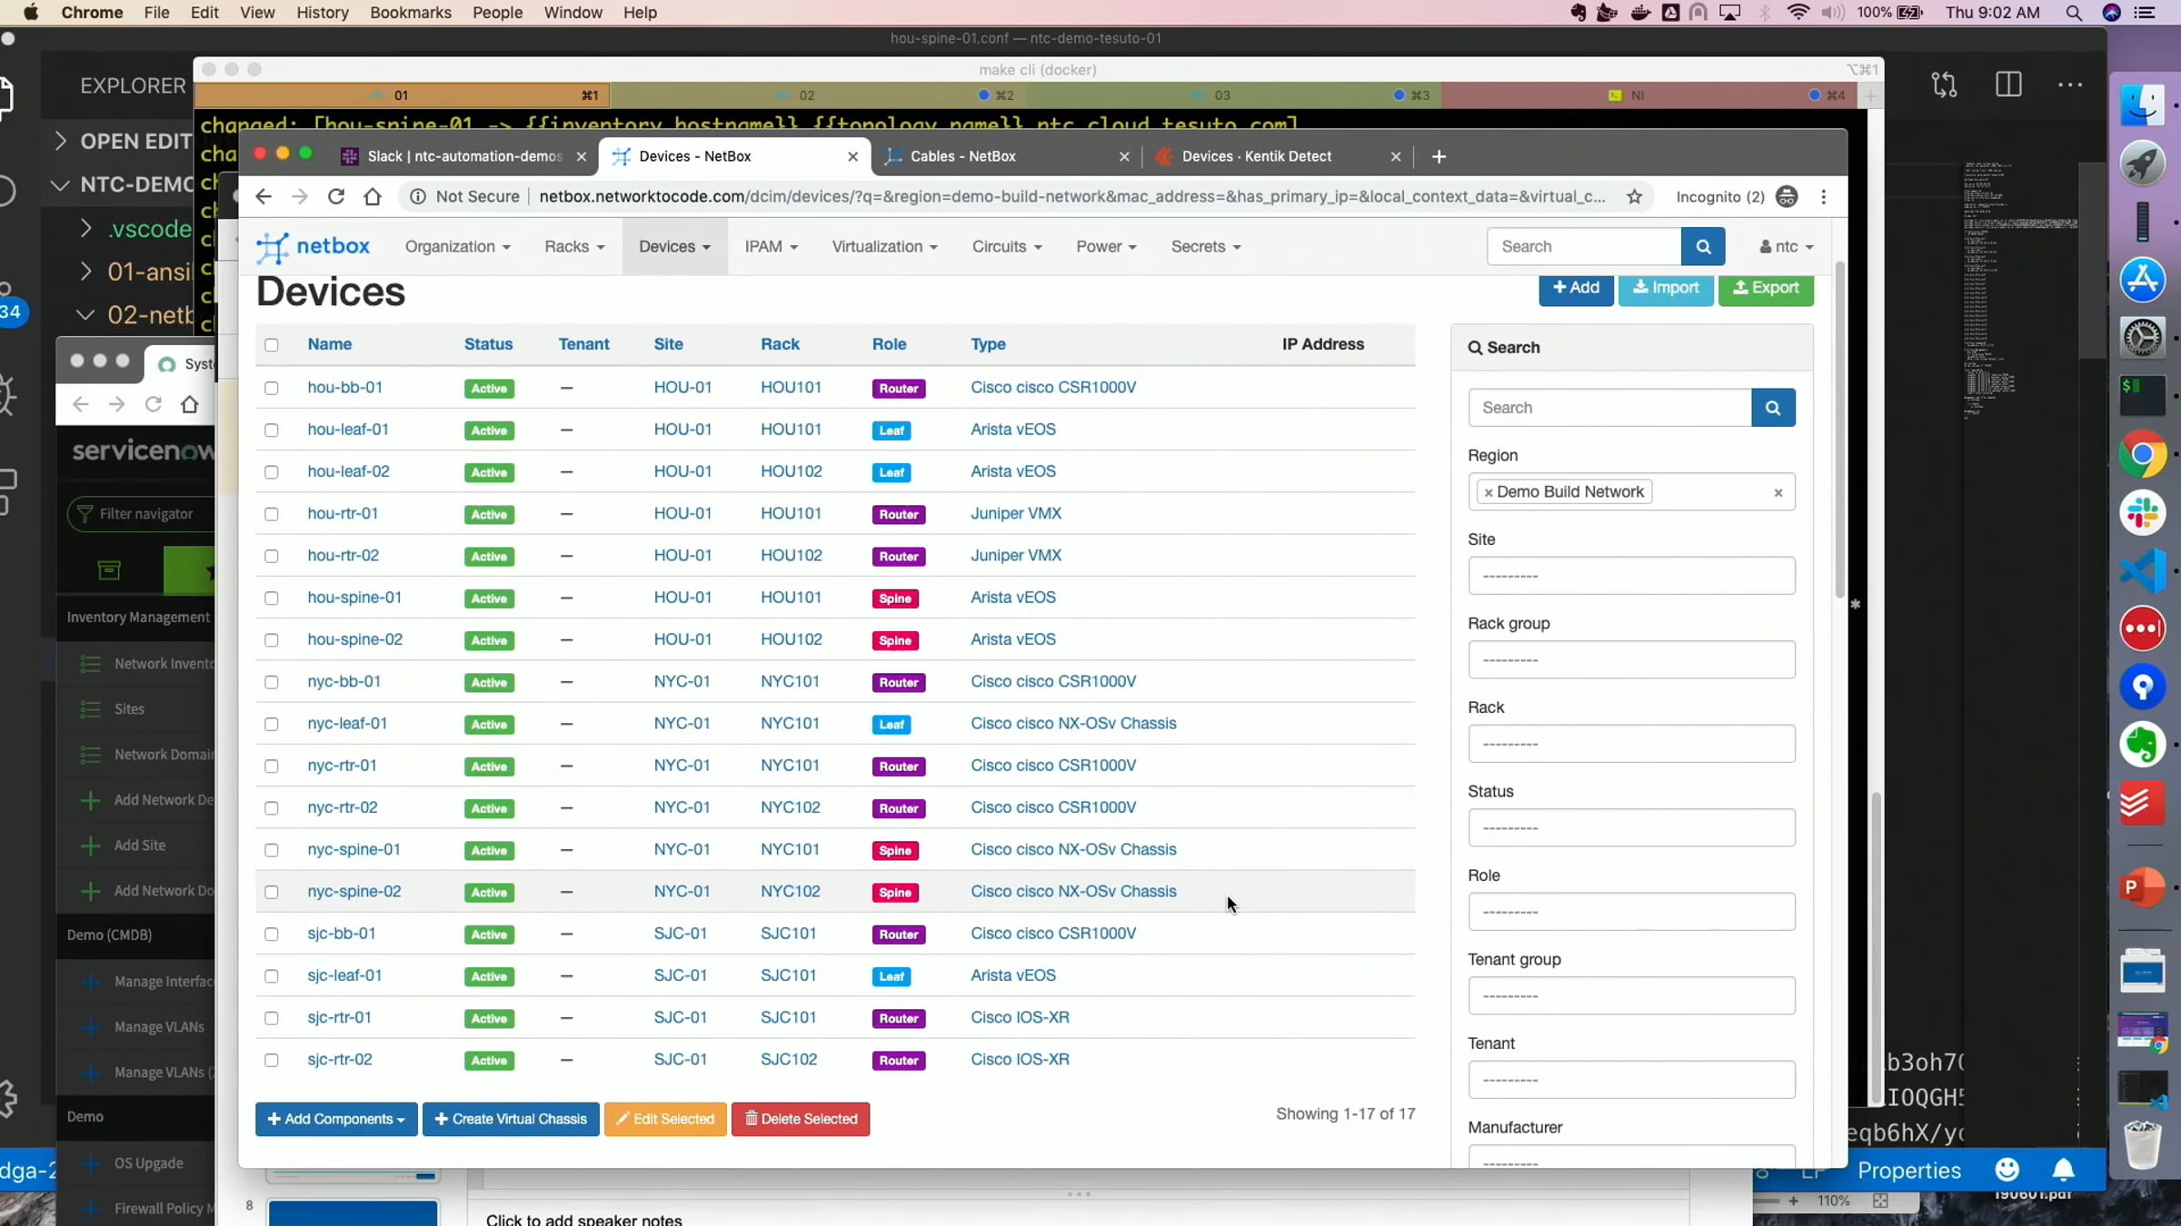This screenshot has width=2181, height=1226.
Task: Open Launchpad rocket icon in the Dock
Action: [x=2142, y=163]
